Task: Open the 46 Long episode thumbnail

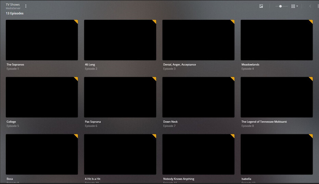Action: coord(120,40)
